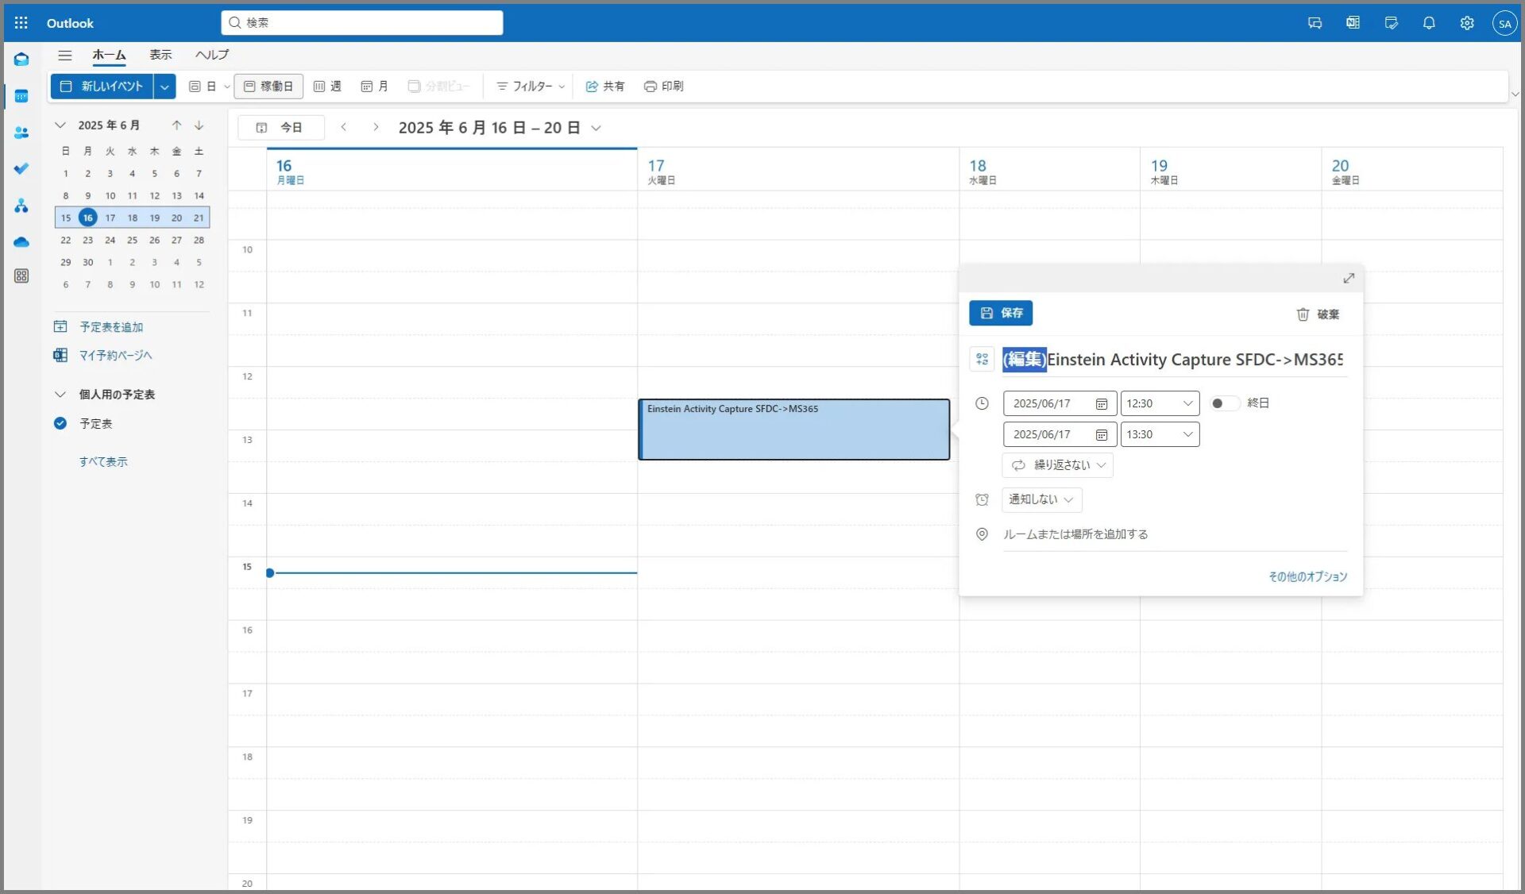Click すべて表示 link
Image resolution: width=1525 pixels, height=894 pixels.
(103, 461)
